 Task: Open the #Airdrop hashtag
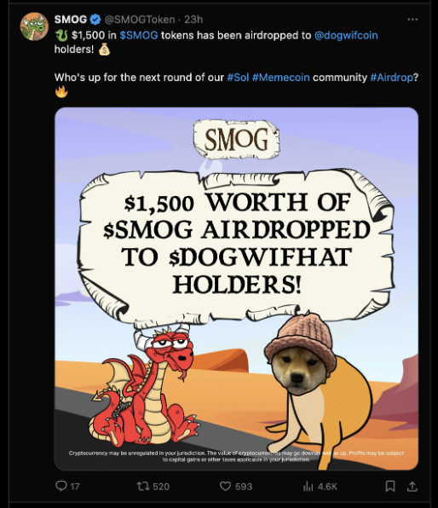click(x=391, y=78)
